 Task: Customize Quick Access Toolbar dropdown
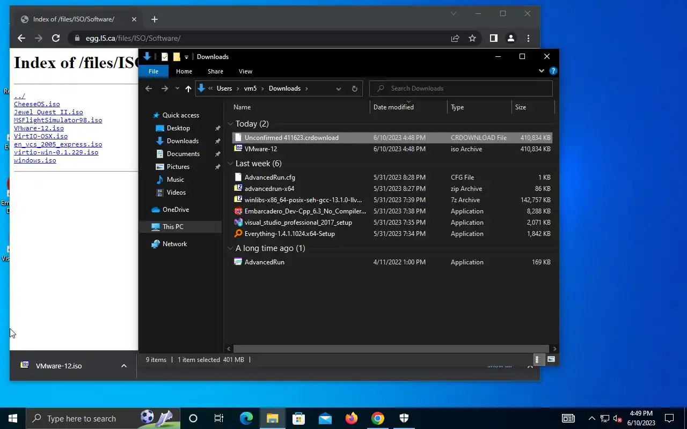(186, 57)
